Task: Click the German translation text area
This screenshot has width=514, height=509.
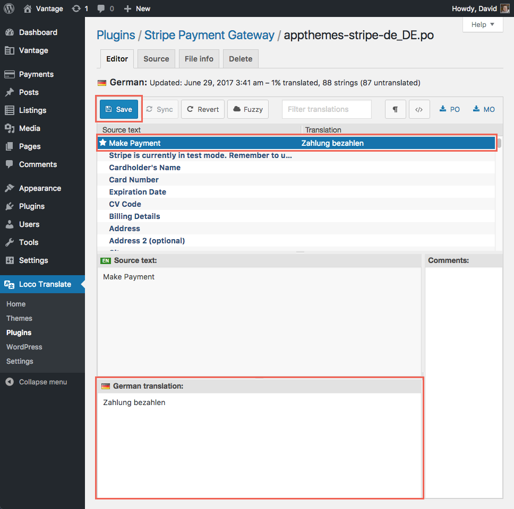Action: (259, 444)
